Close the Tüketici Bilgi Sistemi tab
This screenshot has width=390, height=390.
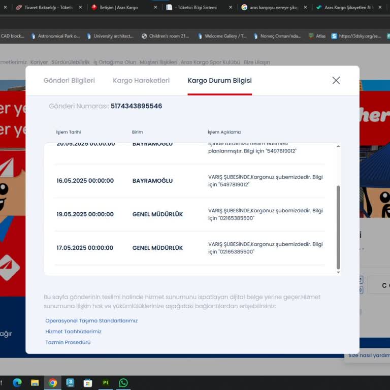231,8
